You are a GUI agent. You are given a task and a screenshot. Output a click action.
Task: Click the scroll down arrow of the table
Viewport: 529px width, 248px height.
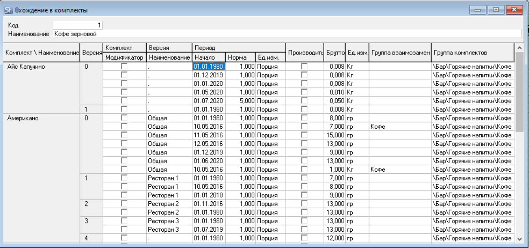pos(520,239)
